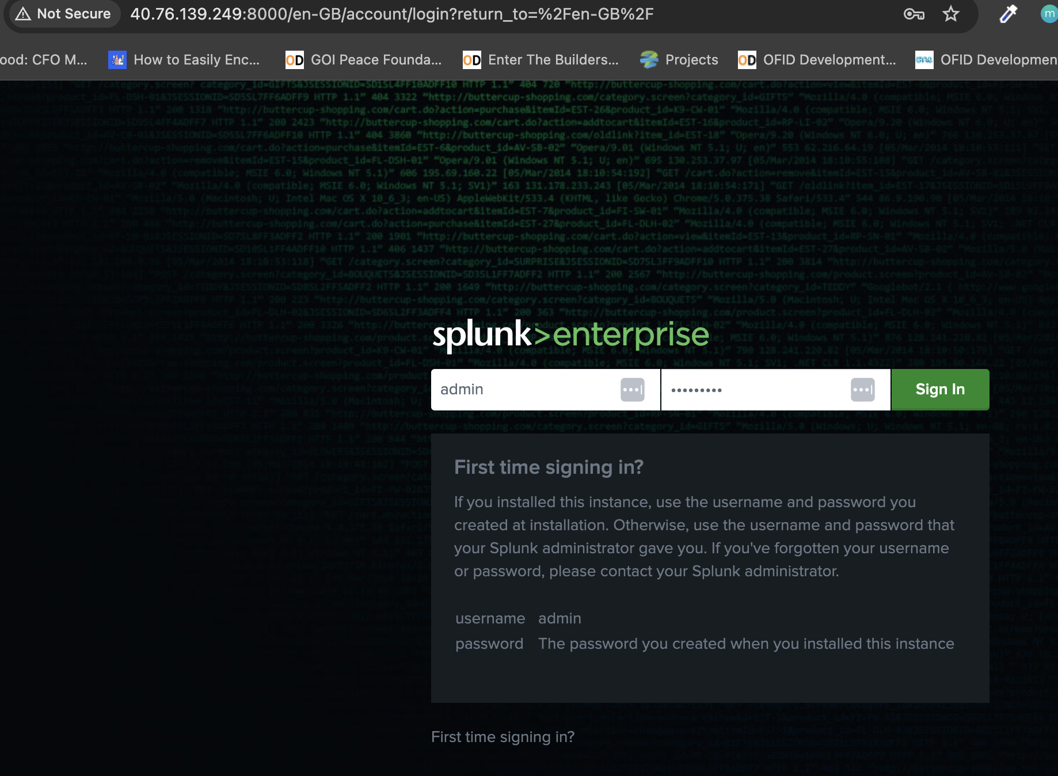Image resolution: width=1058 pixels, height=776 pixels.
Task: Open the first 'OFID Development...' bookmark
Action: [x=817, y=60]
